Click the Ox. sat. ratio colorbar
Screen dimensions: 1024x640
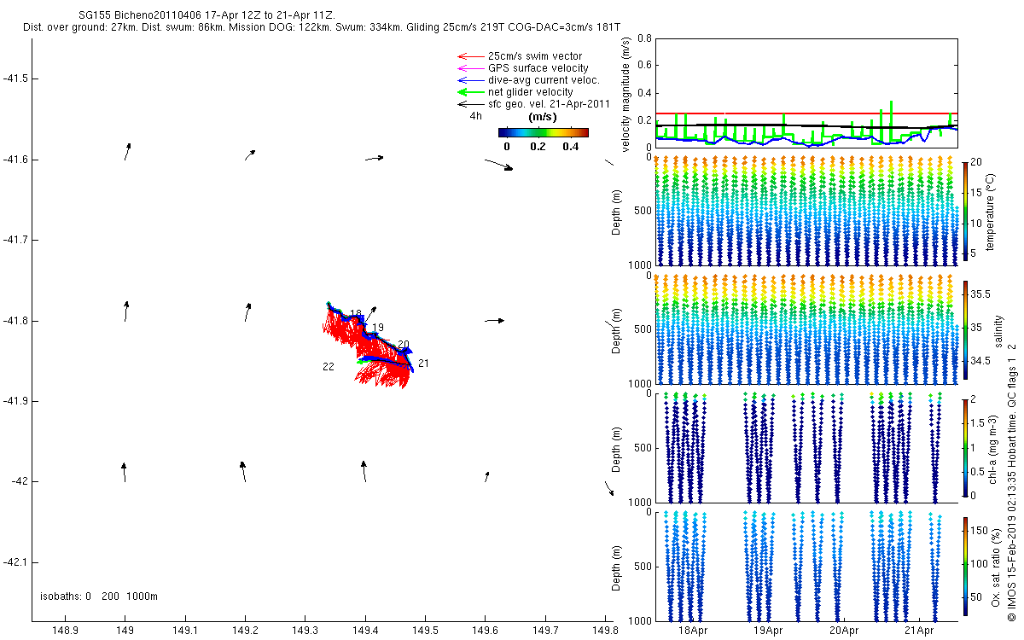tap(964, 566)
